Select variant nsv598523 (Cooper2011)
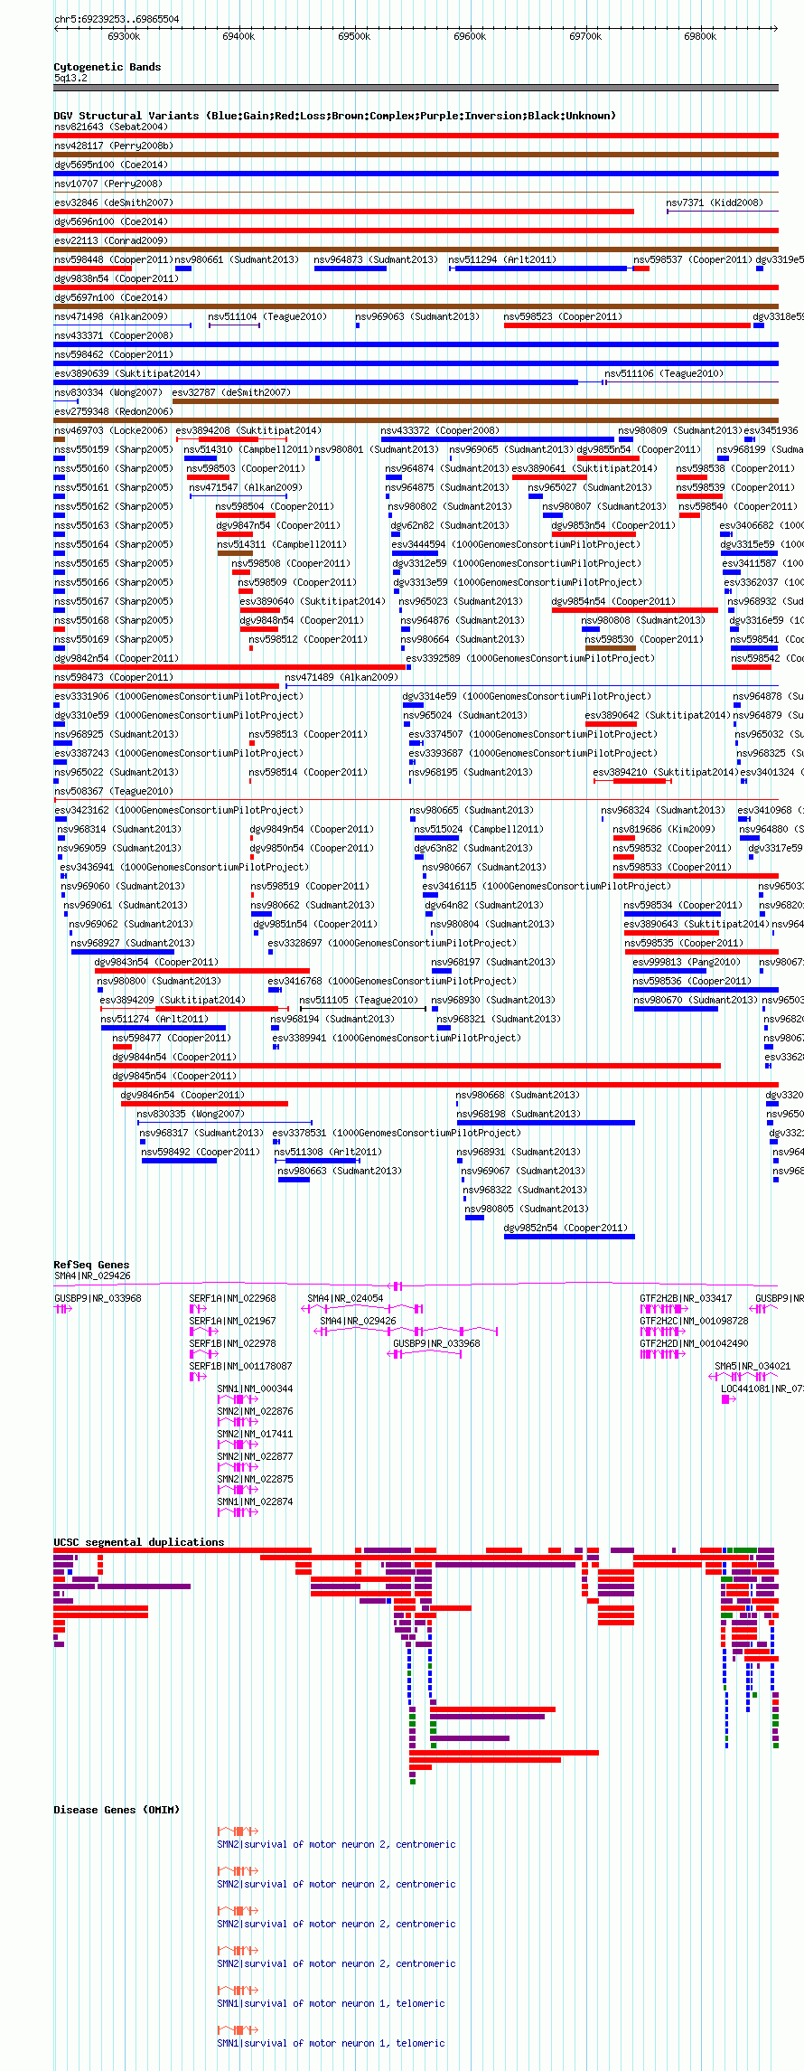The width and height of the screenshot is (804, 2071). click(x=563, y=316)
